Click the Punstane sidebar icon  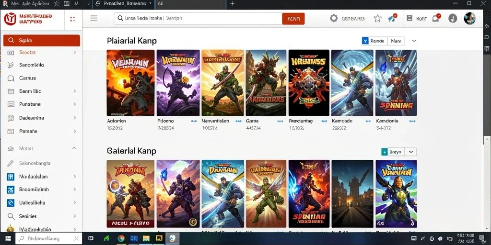11,104
